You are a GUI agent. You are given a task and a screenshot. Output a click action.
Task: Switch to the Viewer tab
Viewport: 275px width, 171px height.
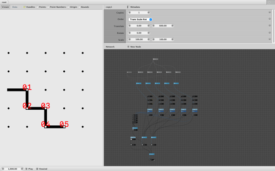coord(5,7)
